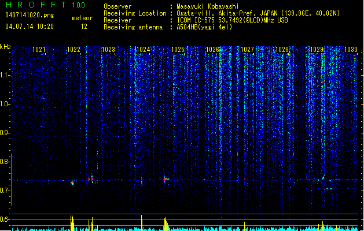Select the filename 0407141020.png
This screenshot has width=364, height=231.
click(x=30, y=15)
